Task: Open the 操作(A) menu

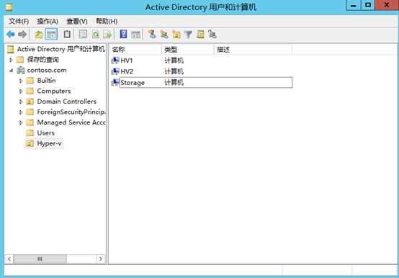Action: click(48, 22)
